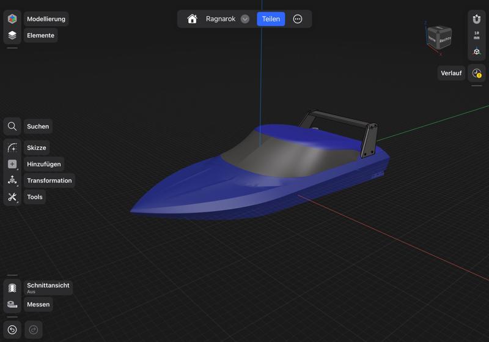Screen dimensions: 489x342
Task: Open the Hinzufügen plus icon
Action: [12, 164]
